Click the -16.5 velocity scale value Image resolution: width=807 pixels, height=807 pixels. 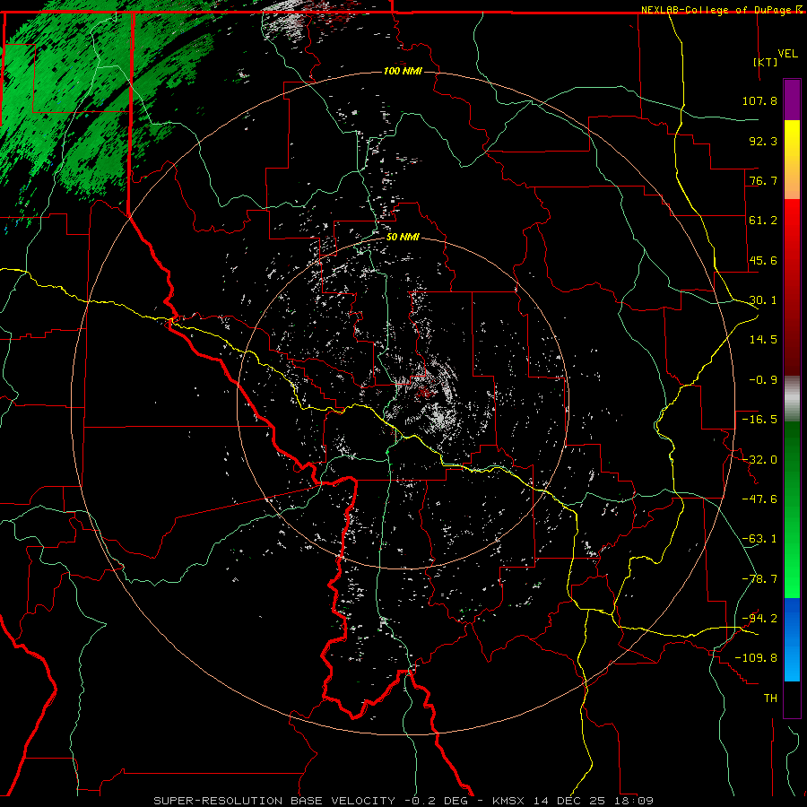point(759,420)
